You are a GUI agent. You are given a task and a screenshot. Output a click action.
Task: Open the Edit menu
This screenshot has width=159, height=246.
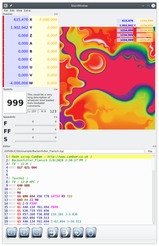[x=12, y=10]
